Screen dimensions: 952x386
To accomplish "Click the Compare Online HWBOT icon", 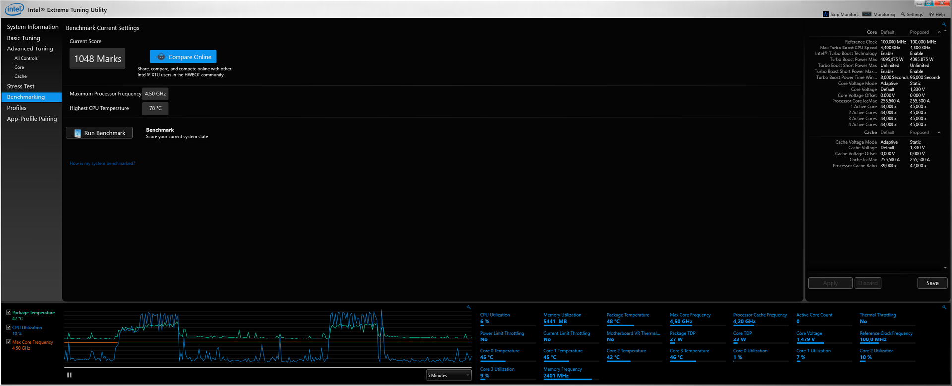I will pos(161,57).
